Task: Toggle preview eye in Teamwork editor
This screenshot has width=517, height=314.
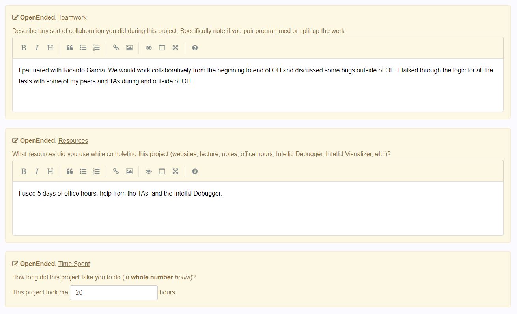Action: coord(149,48)
